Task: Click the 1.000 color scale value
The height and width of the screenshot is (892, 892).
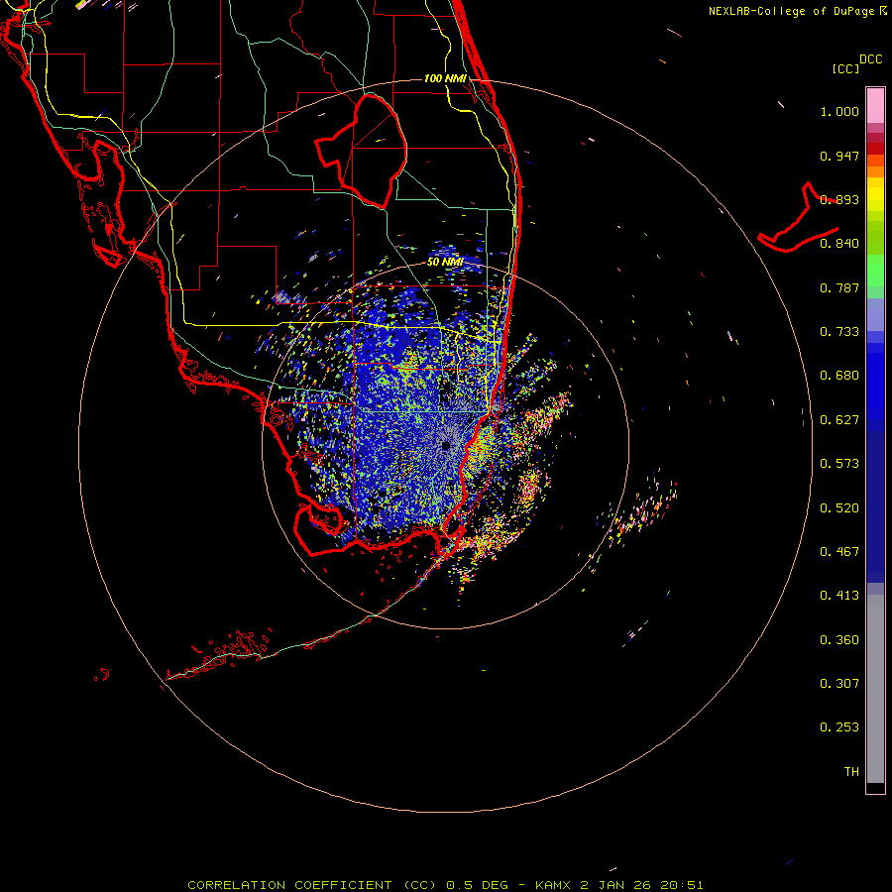Action: [x=839, y=111]
